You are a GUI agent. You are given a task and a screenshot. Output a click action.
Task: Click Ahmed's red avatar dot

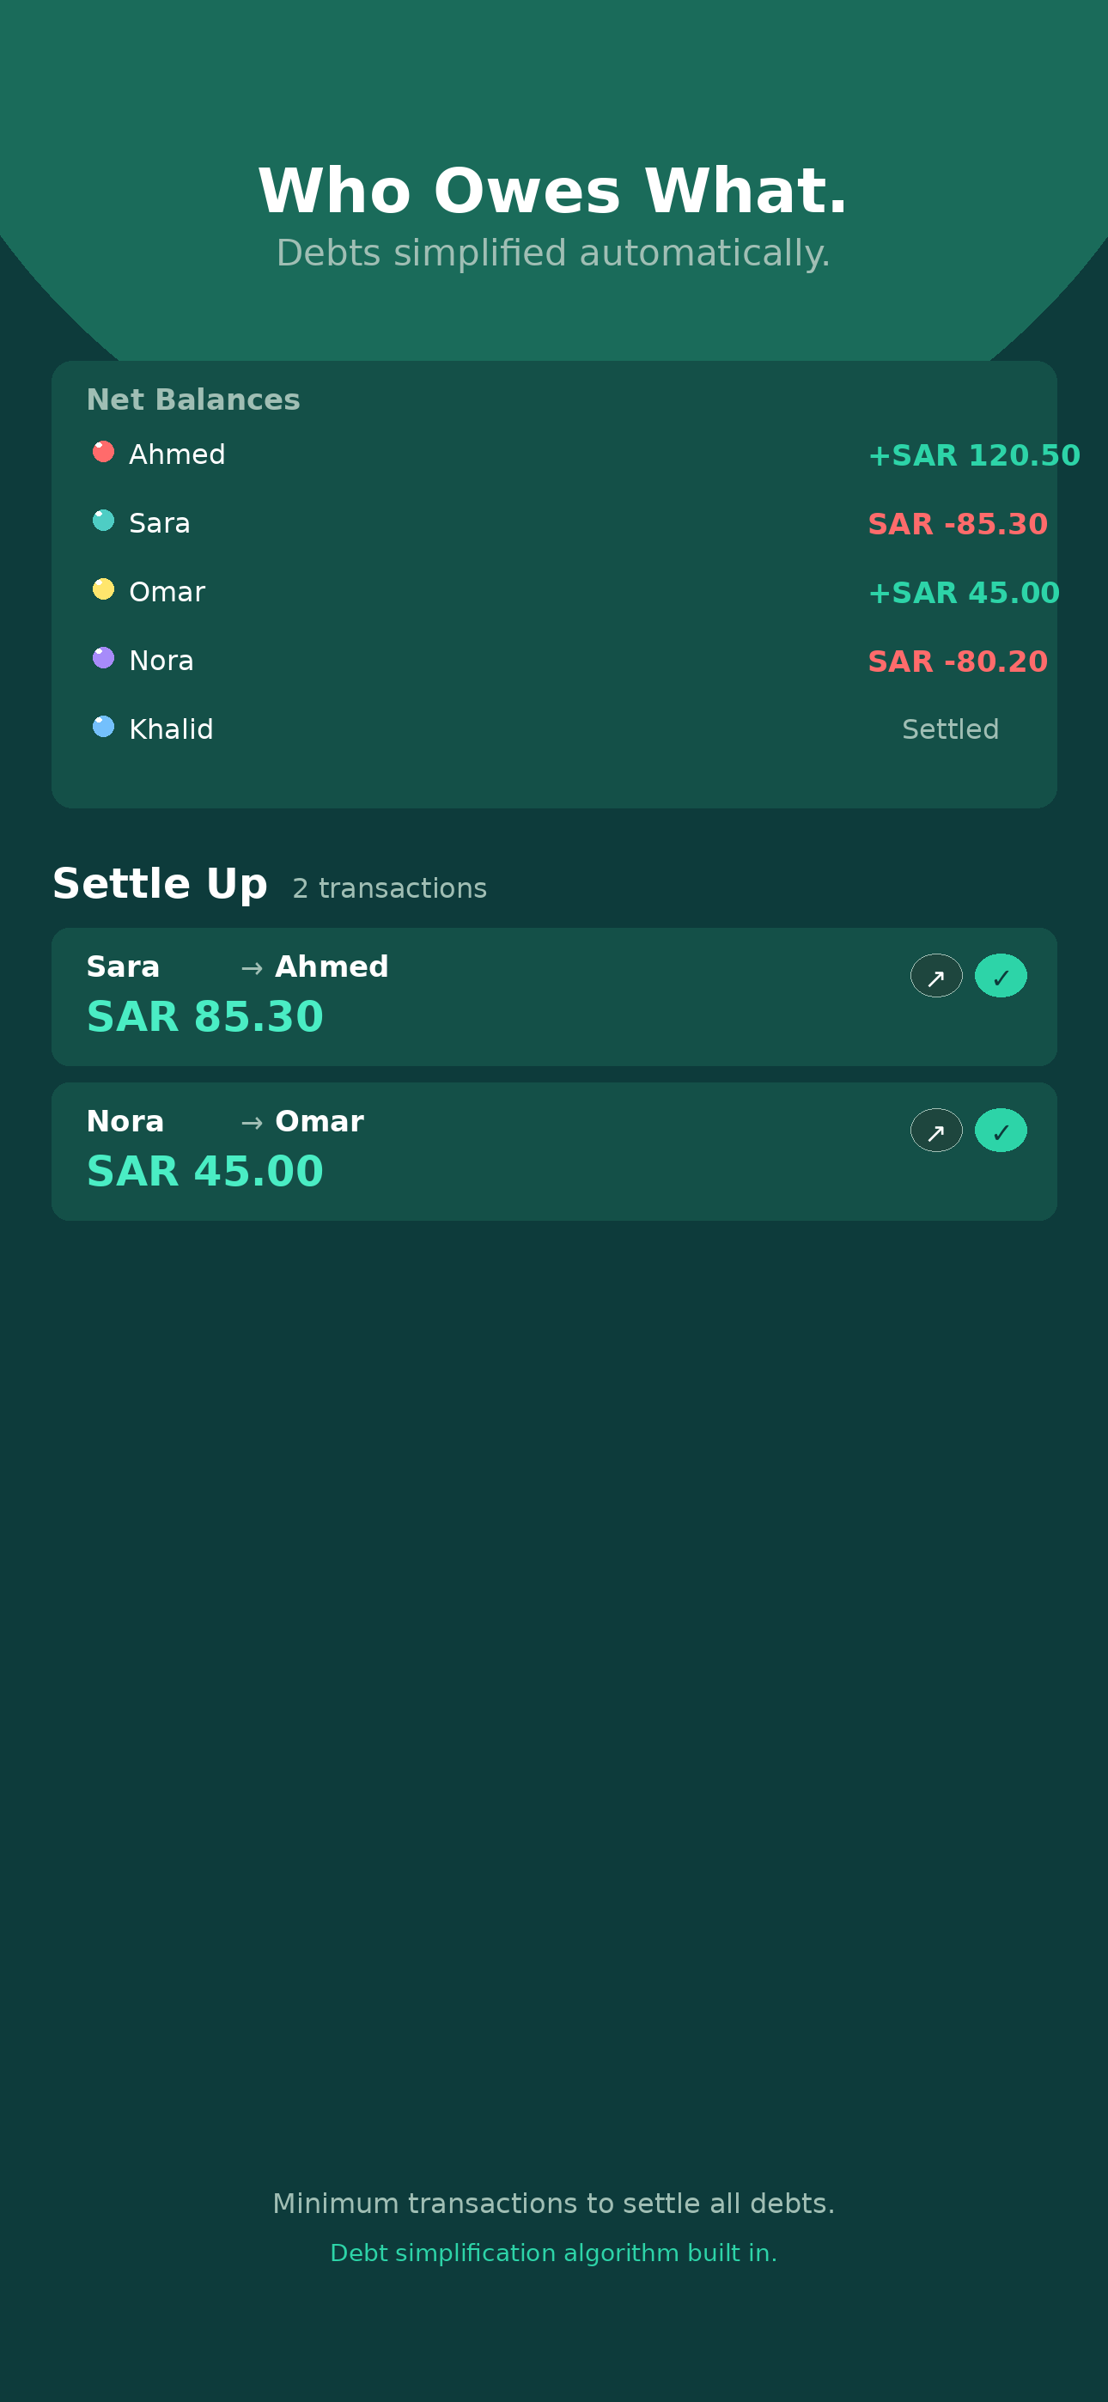(x=104, y=452)
